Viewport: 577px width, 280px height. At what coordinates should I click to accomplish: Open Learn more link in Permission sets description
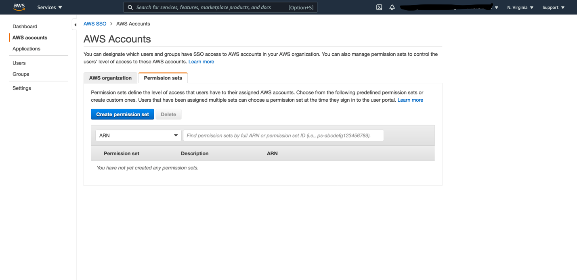(410, 100)
